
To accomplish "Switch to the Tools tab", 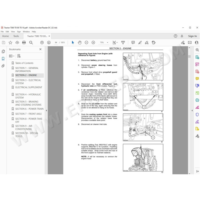I will pos(16,36).
